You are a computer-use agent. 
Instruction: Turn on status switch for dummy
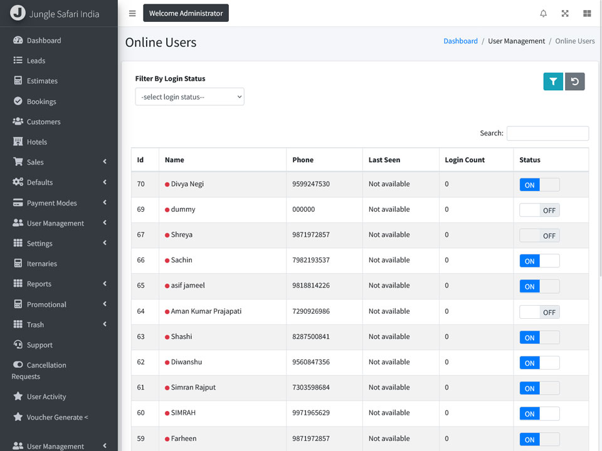[539, 210]
